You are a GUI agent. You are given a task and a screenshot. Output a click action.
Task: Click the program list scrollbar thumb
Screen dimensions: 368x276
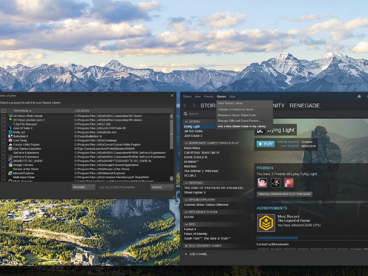pos(171,134)
